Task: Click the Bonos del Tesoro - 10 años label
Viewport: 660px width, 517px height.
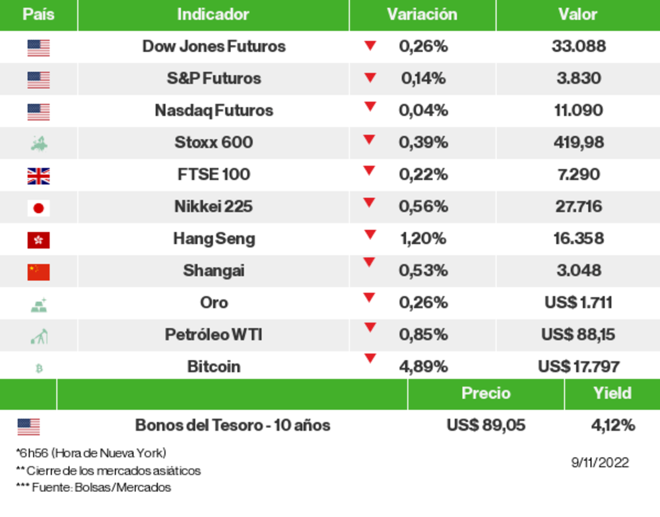Action: click(232, 425)
